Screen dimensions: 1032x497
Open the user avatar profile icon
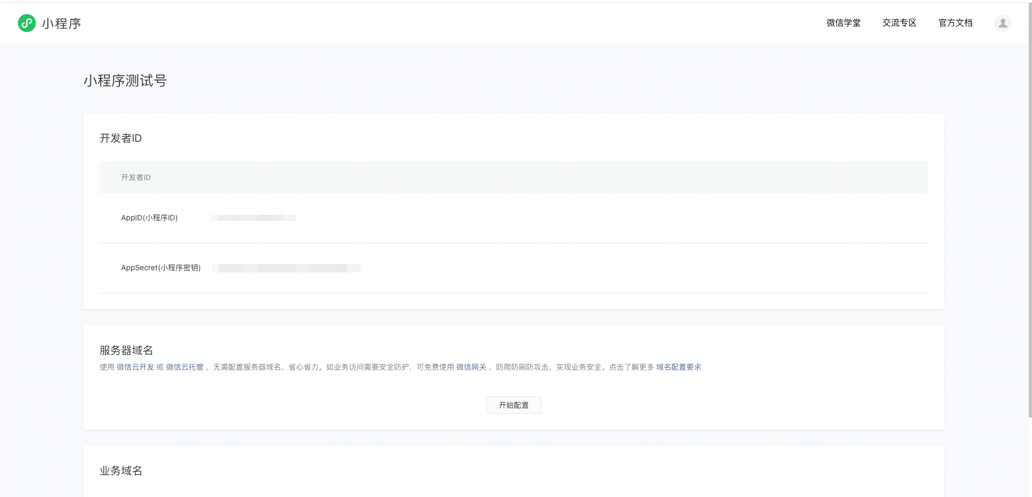[1002, 23]
